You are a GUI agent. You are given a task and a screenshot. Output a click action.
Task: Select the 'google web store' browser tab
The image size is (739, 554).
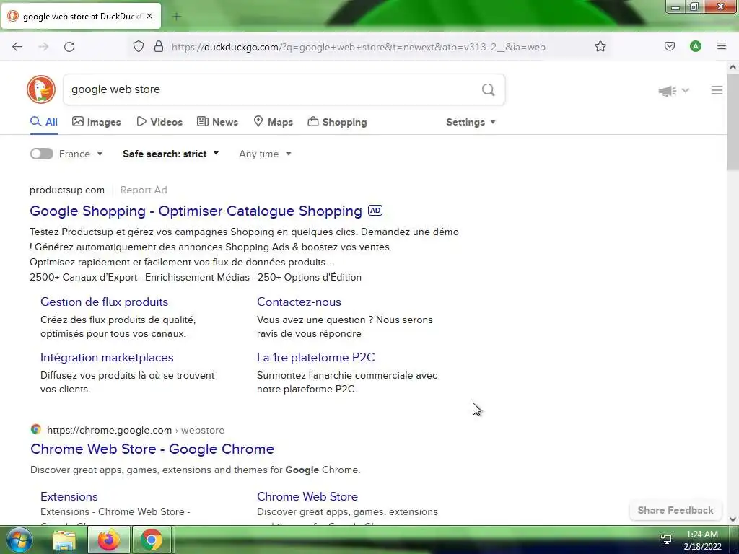click(x=81, y=16)
